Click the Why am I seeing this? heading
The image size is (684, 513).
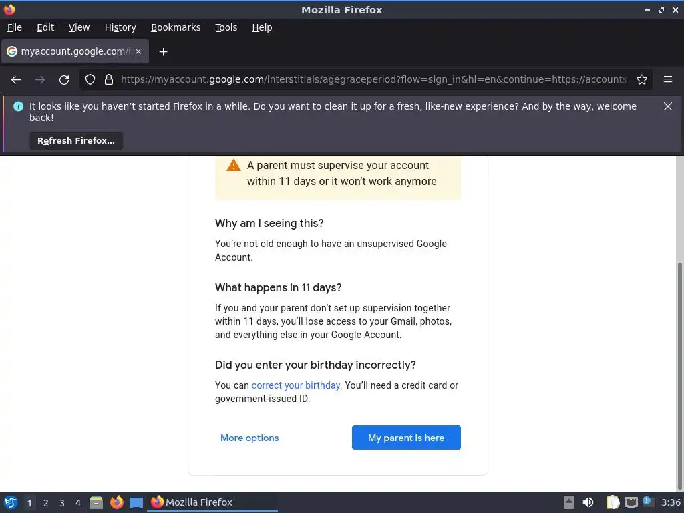269,223
